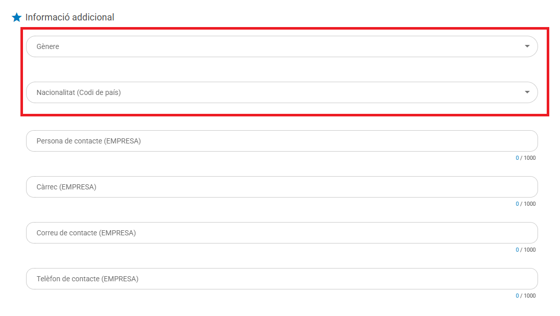Select the Telèfon de contacte (EMPRESA) field
The height and width of the screenshot is (316, 560).
[x=281, y=279]
